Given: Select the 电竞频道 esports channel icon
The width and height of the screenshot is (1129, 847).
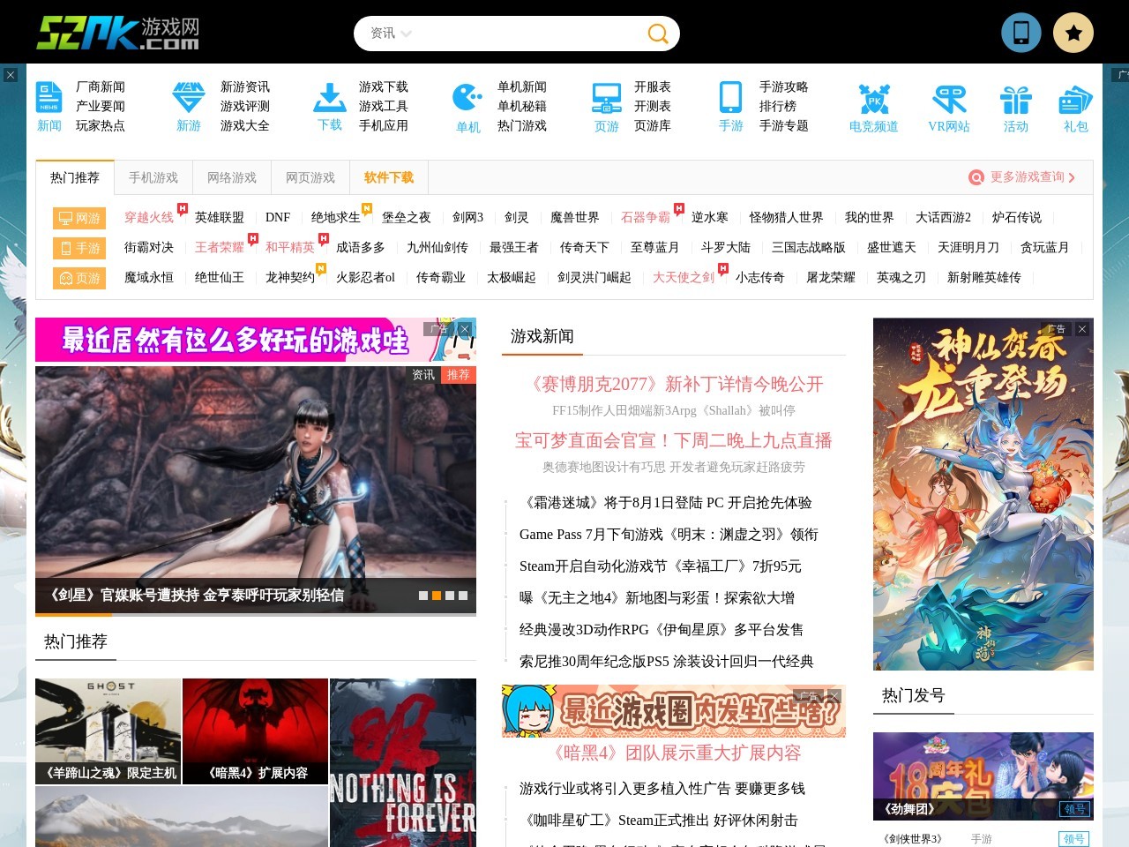Looking at the screenshot, I should [x=872, y=99].
